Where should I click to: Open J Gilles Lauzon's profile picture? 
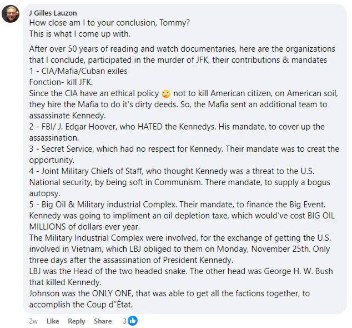(11, 14)
